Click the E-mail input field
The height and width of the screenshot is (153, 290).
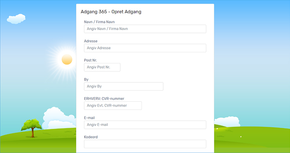[145, 125]
